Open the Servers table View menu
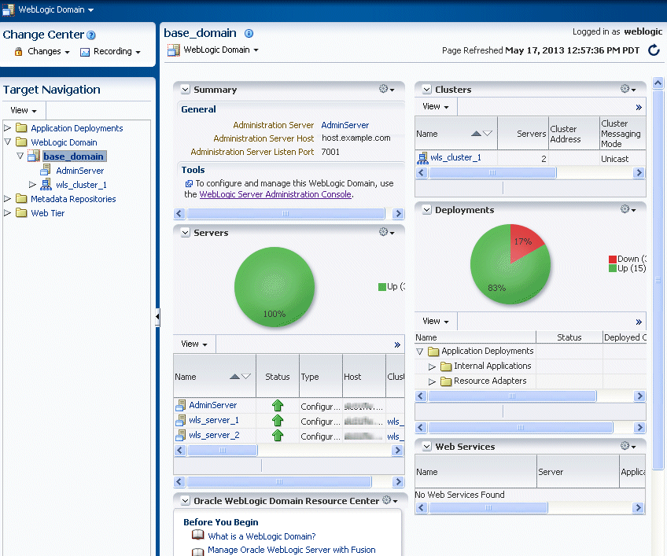 pyautogui.click(x=194, y=344)
